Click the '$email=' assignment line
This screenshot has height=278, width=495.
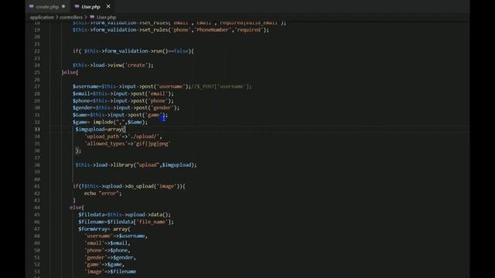point(123,93)
